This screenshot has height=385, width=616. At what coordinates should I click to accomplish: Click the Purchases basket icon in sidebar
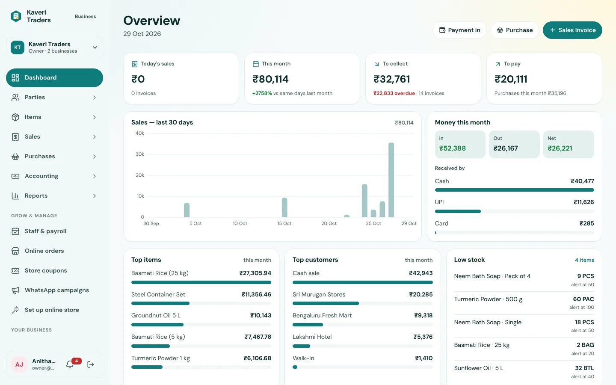point(15,157)
